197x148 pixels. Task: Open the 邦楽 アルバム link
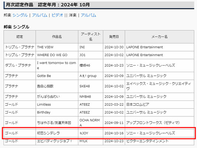tap(40, 15)
